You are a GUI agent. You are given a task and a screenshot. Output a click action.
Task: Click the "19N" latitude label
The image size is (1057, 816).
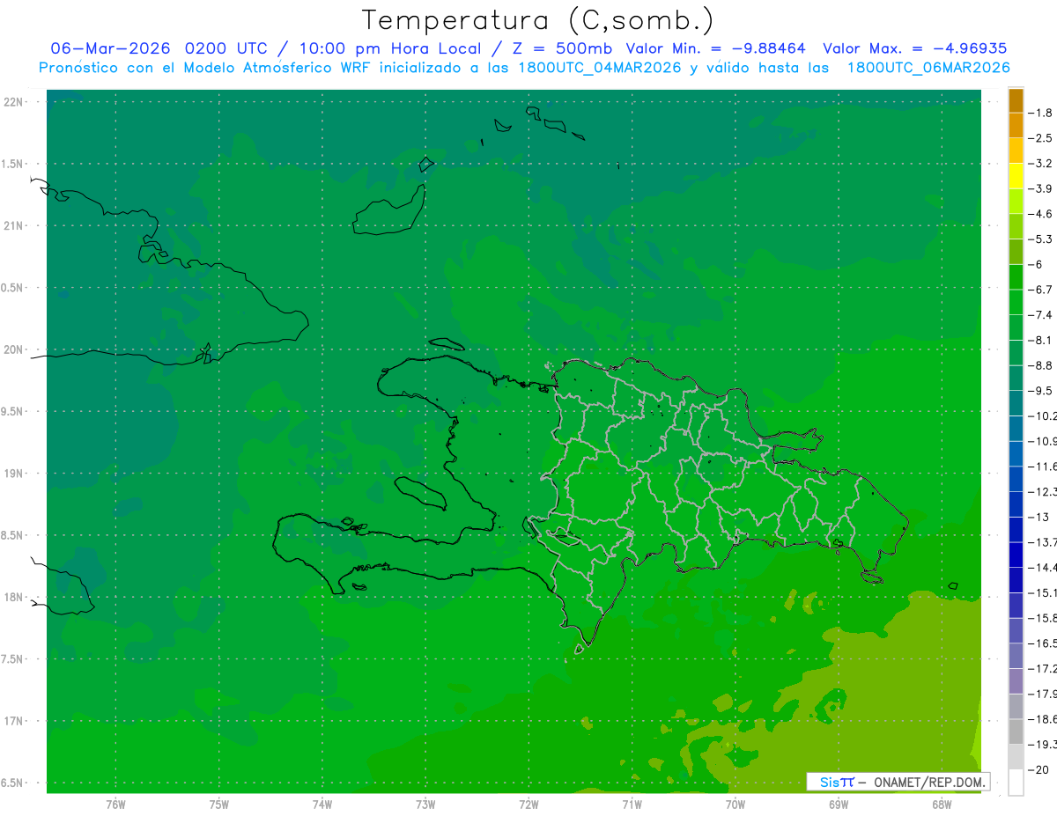coord(13,474)
